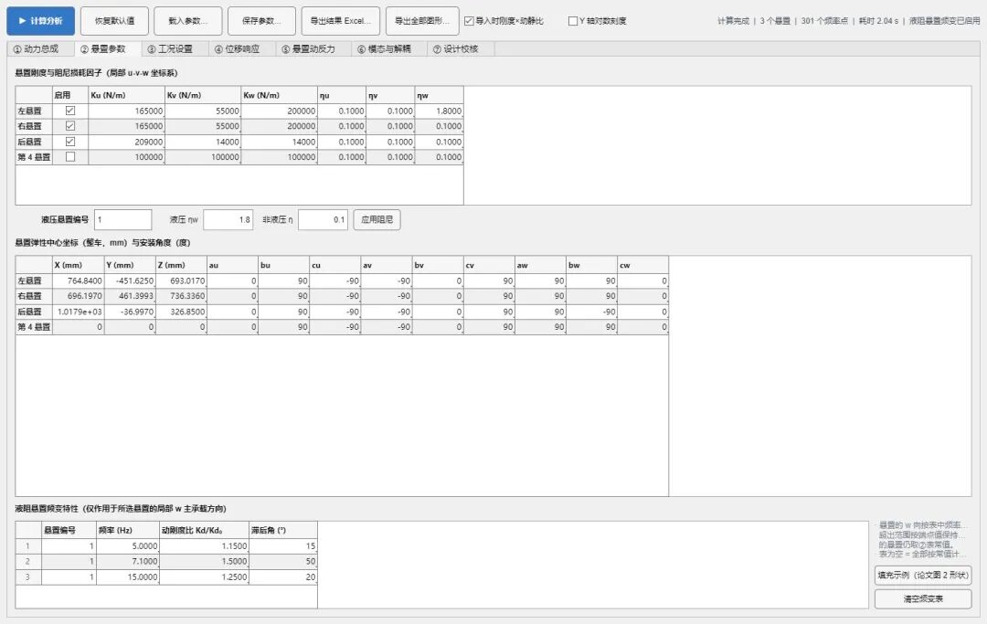Select the Kw cell of 第 4 悬置

tap(280, 156)
